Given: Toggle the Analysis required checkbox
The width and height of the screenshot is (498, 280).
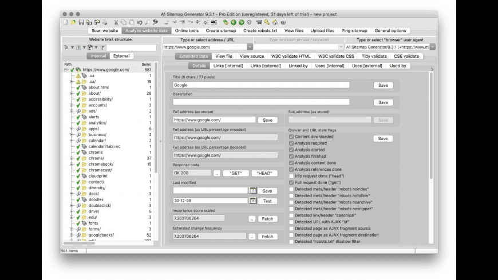Looking at the screenshot, I should [x=291, y=143].
